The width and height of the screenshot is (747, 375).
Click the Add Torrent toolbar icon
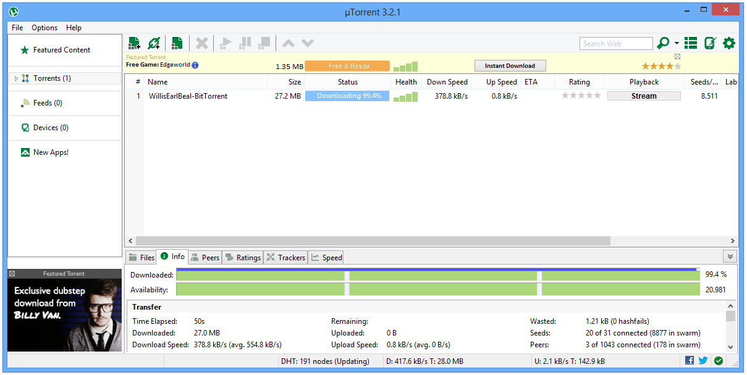pos(134,43)
